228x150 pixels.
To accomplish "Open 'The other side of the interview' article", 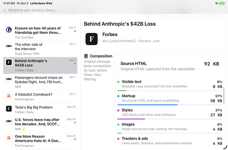I will (40, 49).
